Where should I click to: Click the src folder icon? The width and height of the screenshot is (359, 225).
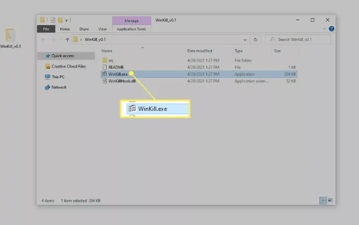105,60
